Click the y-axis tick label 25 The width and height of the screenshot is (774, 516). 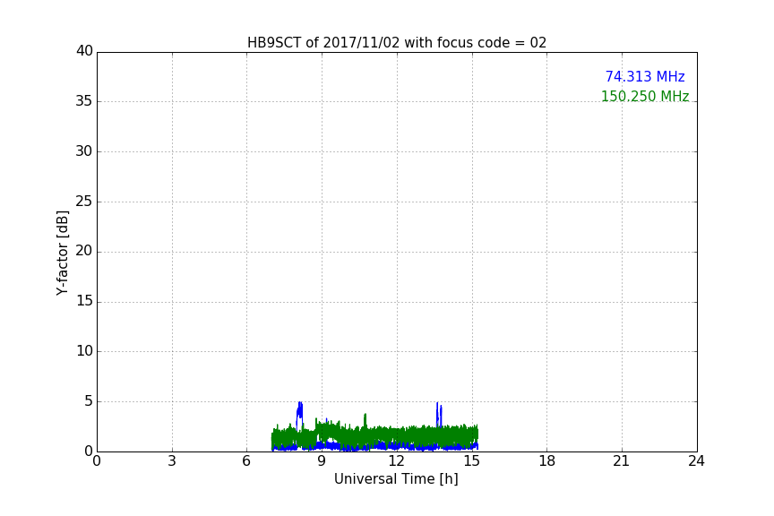(84, 201)
